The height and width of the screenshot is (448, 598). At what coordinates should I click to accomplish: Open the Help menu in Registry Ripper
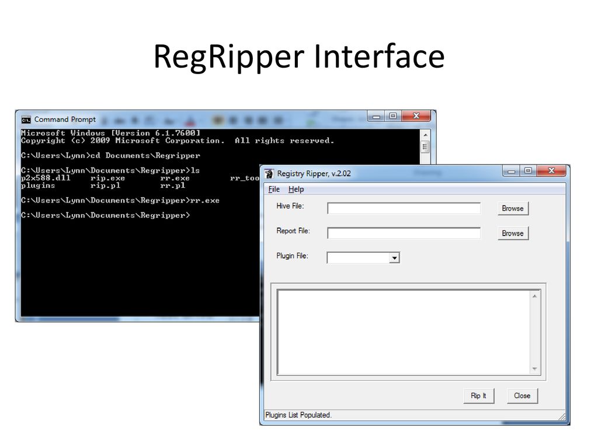tap(296, 189)
